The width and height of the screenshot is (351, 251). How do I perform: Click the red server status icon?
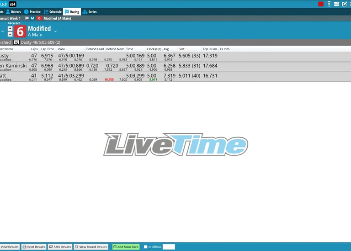(x=321, y=4)
